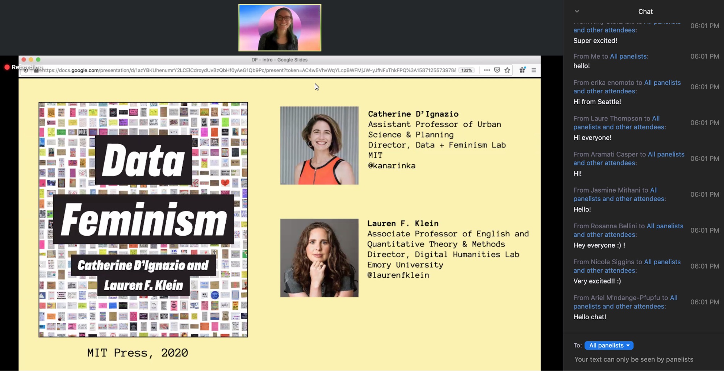Click 'Very excited!! :)' message
Image resolution: width=724 pixels, height=371 pixels.
[x=597, y=281]
